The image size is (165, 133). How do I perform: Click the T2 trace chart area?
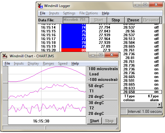47,108
